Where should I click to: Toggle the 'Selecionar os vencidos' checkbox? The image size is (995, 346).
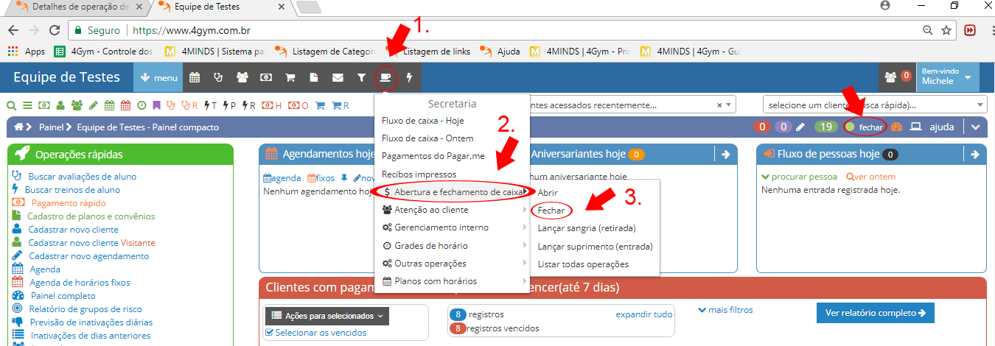click(269, 333)
